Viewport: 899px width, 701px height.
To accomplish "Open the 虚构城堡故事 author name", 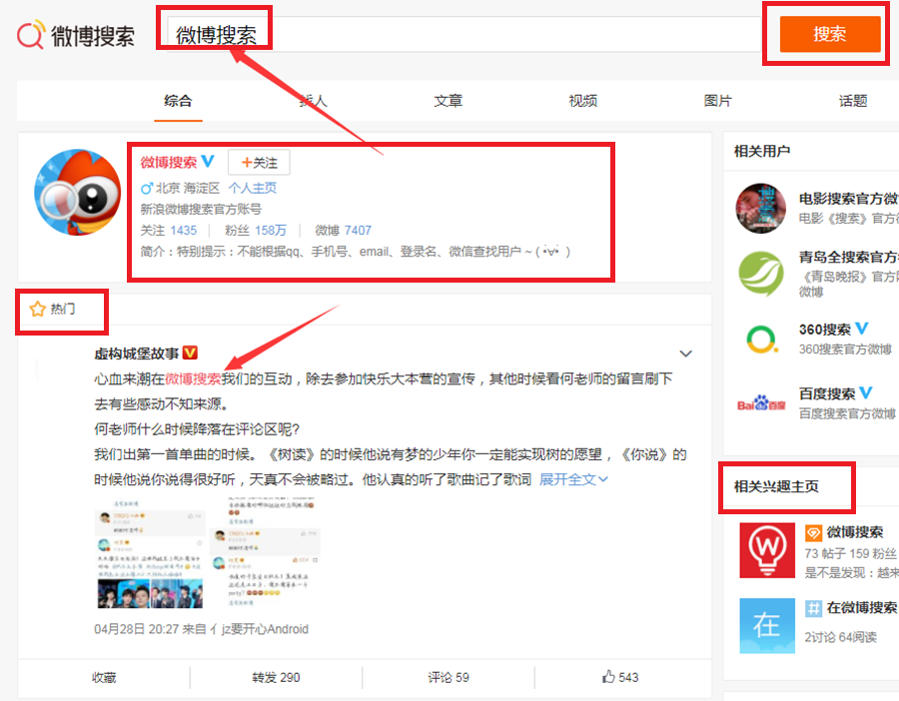I will tap(137, 353).
